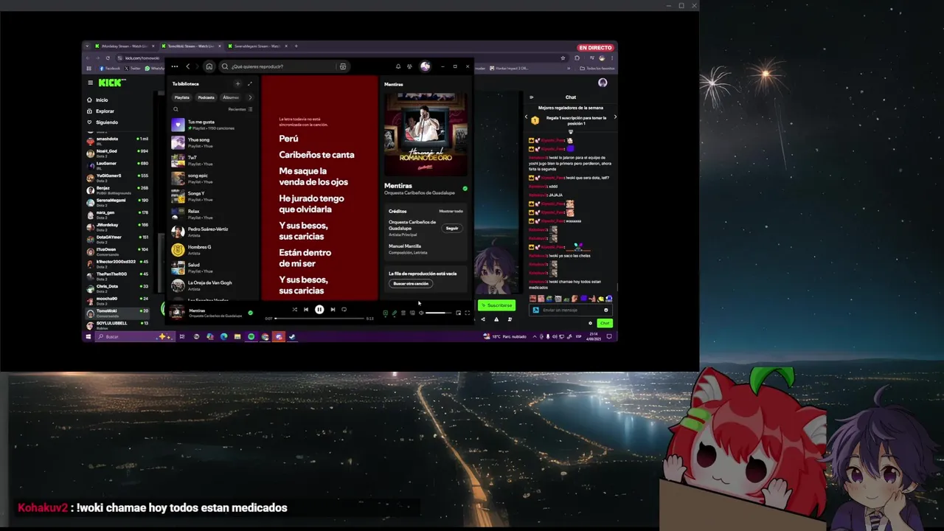Create a playlist with the plus icon
This screenshot has height=531, width=944.
pos(237,83)
